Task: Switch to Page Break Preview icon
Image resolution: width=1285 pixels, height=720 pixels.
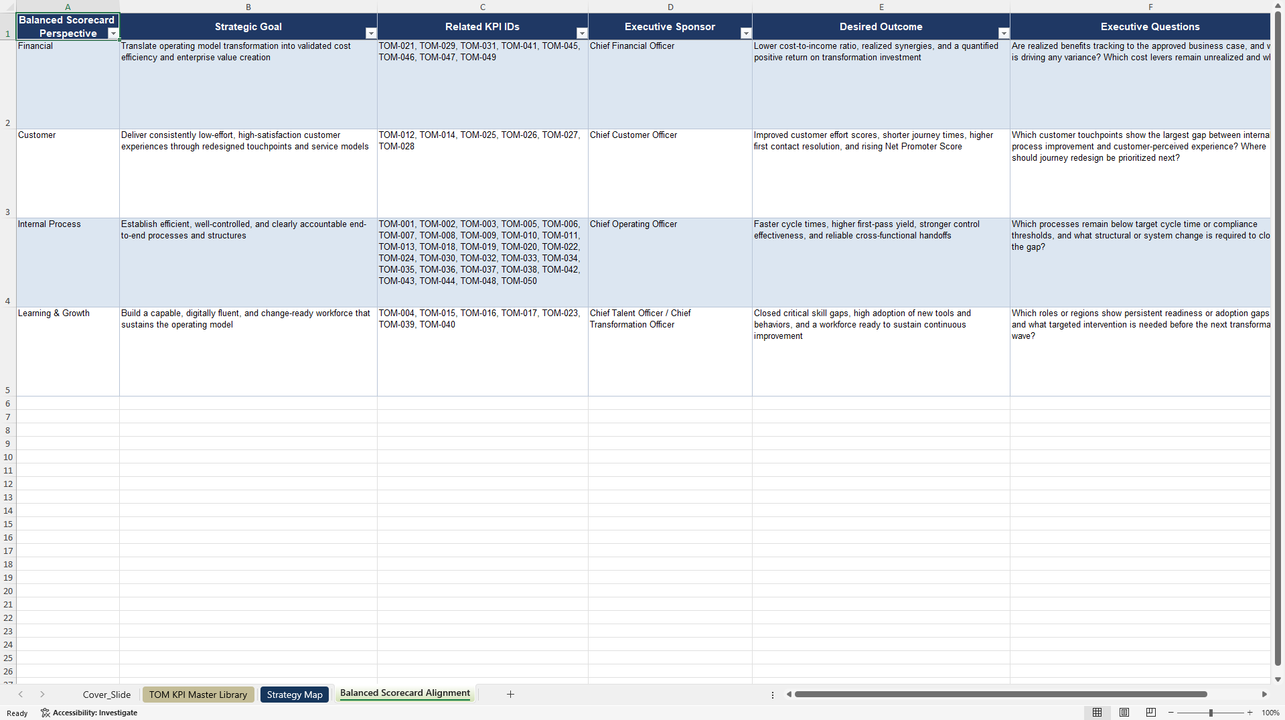Action: pyautogui.click(x=1151, y=713)
